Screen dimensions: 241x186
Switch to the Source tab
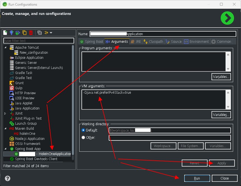(x=174, y=42)
